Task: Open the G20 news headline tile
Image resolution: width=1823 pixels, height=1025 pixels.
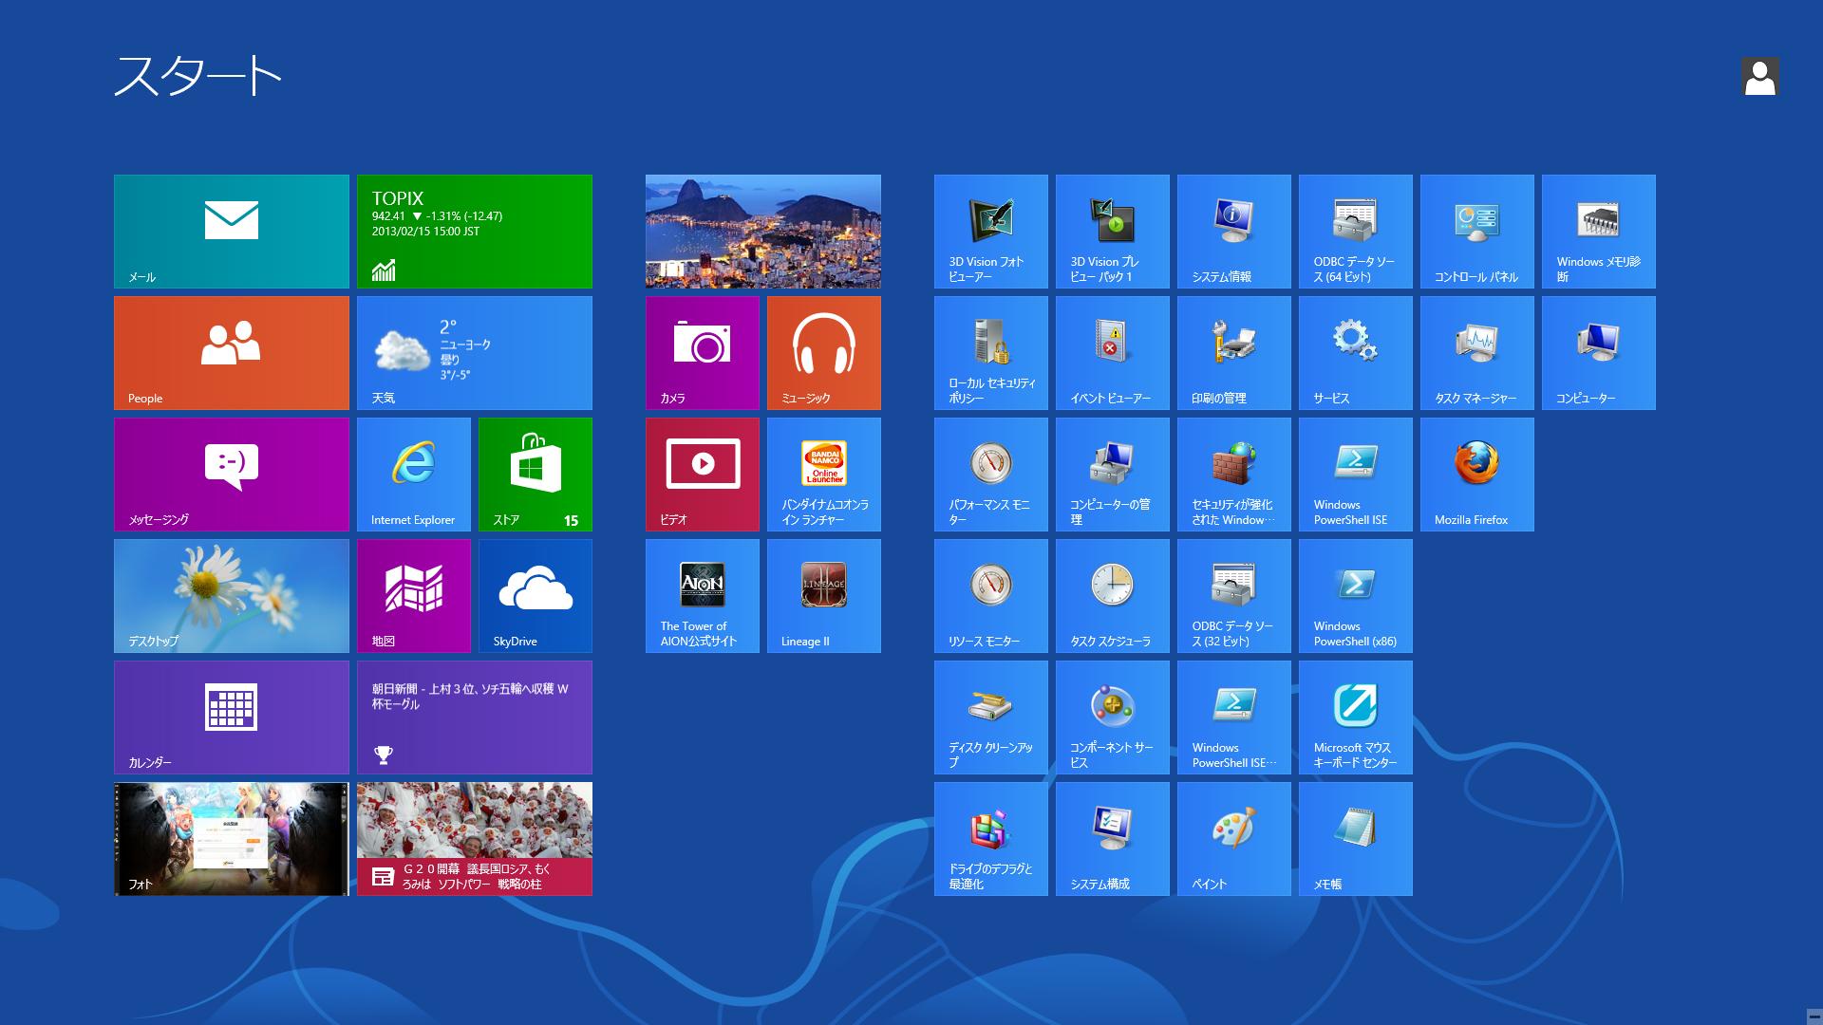Action: click(x=474, y=838)
